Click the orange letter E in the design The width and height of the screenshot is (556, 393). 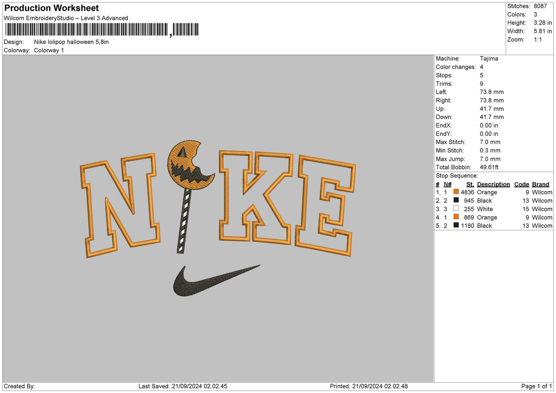[326, 205]
